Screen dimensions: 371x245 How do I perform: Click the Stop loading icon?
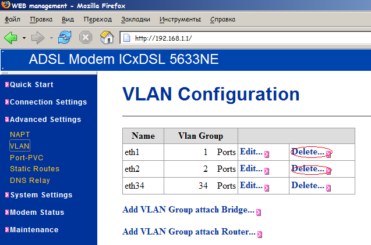pos(86,37)
